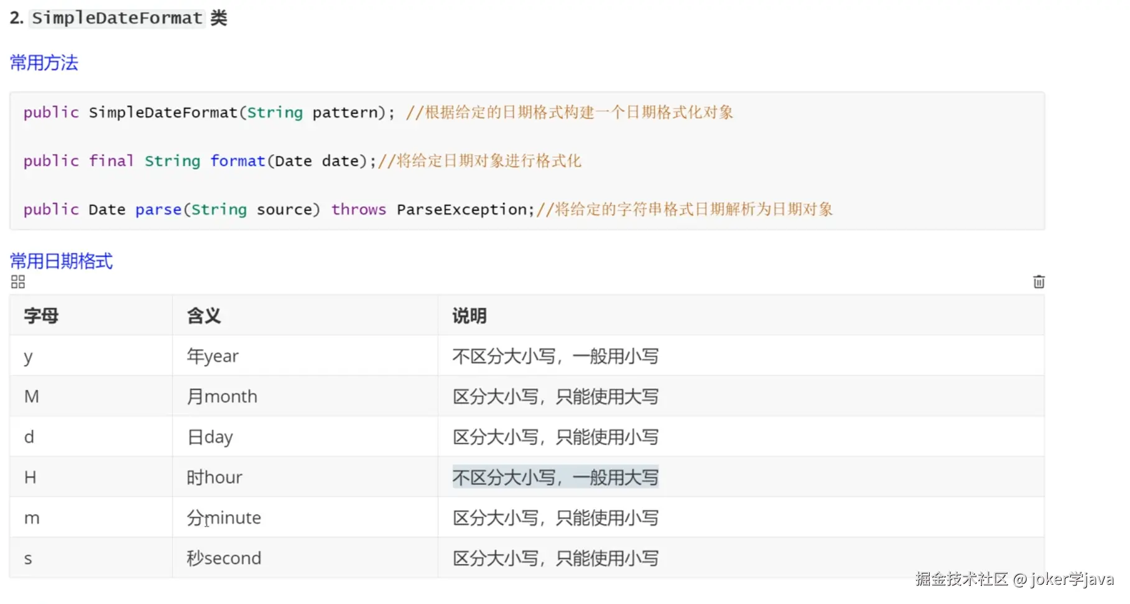This screenshot has height=604, width=1130.
Task: Click the SimpleDateFormat constructor code line
Action: 378,113
